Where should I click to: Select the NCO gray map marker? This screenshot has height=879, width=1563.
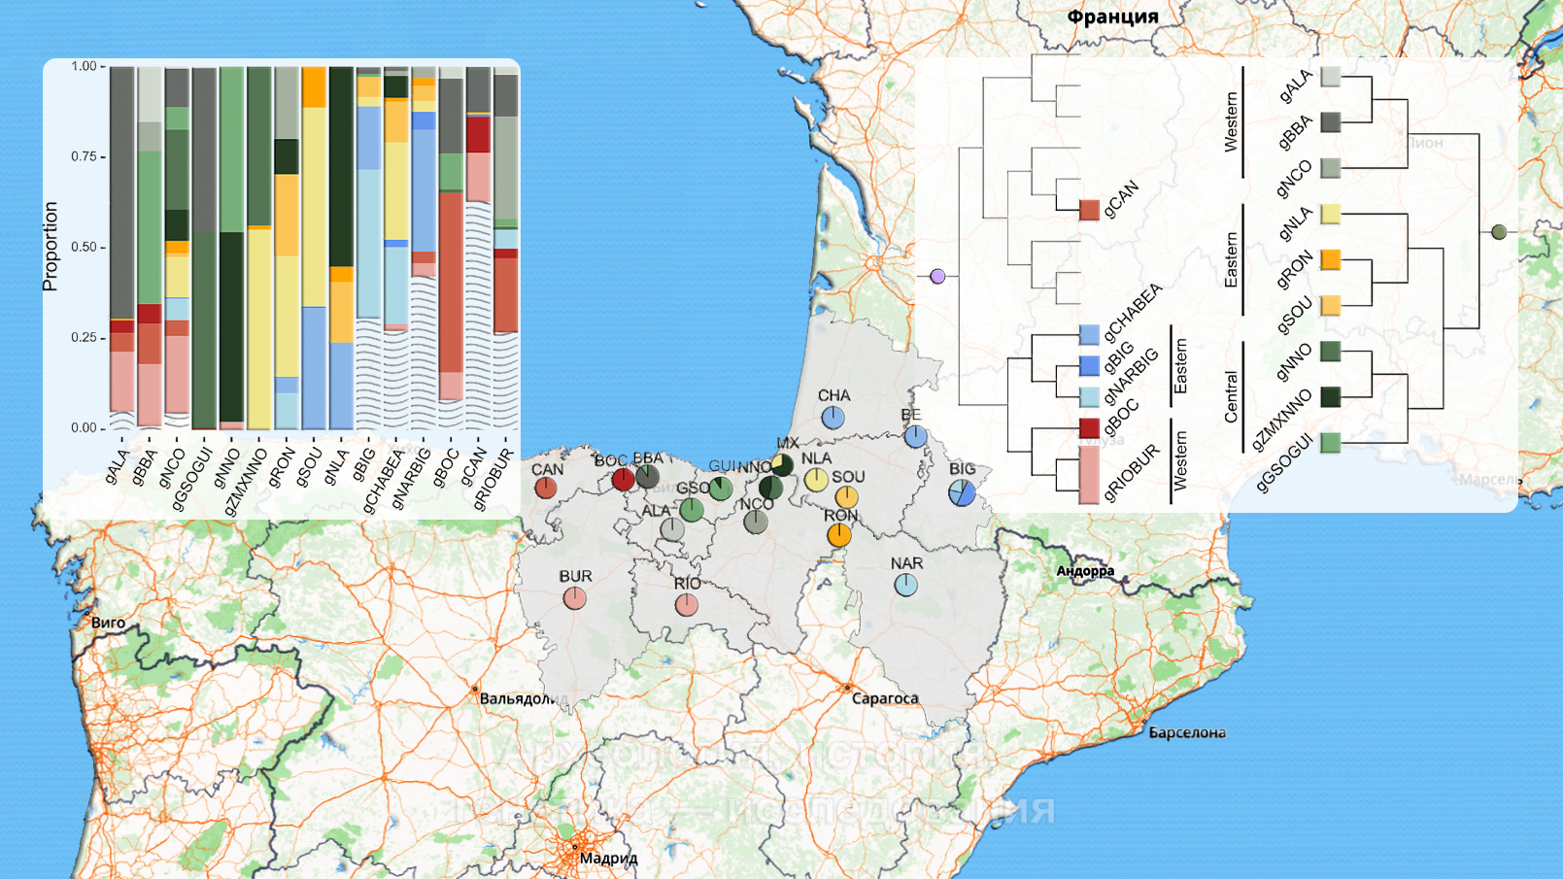coord(756,522)
